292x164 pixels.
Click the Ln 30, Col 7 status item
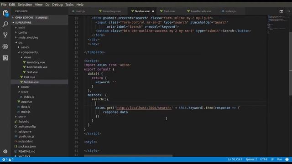[x=235, y=159]
